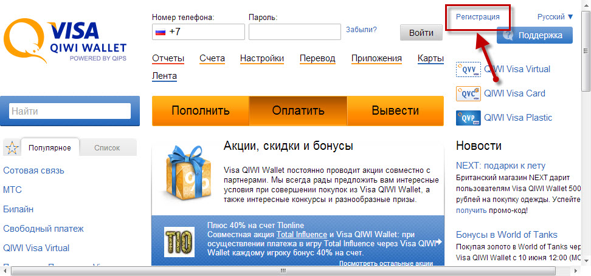
Task: Click the получить promo code link
Action: (x=471, y=210)
